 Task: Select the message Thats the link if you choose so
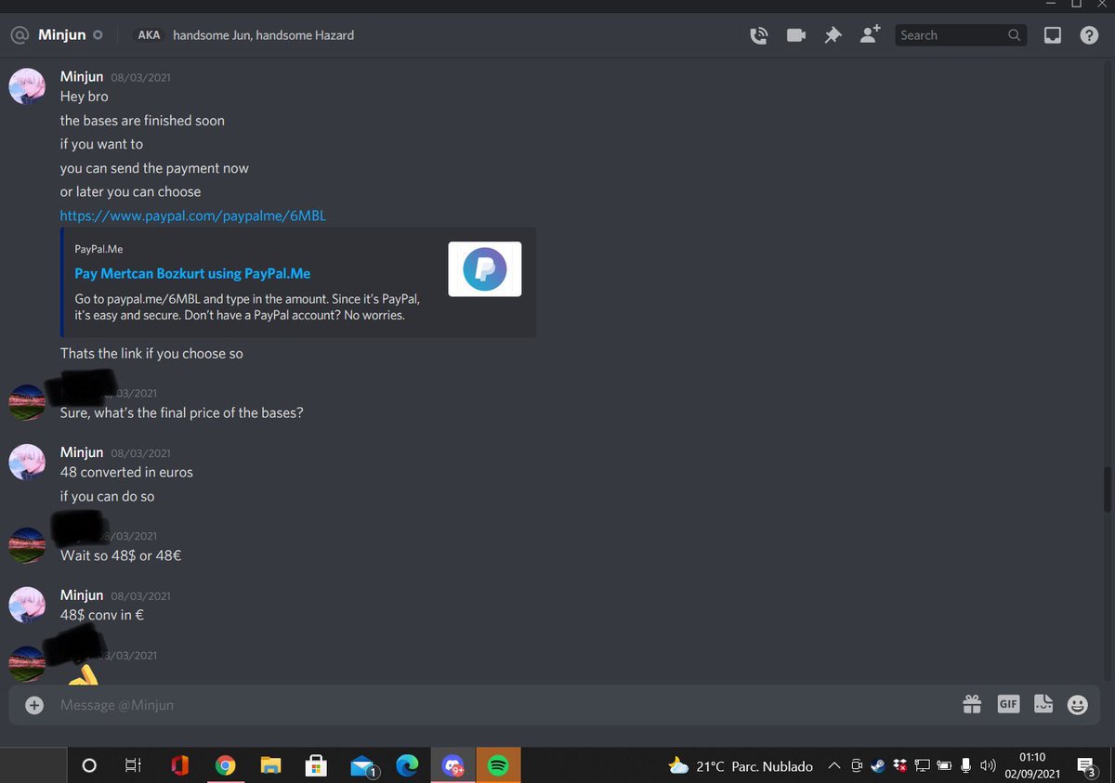click(151, 354)
